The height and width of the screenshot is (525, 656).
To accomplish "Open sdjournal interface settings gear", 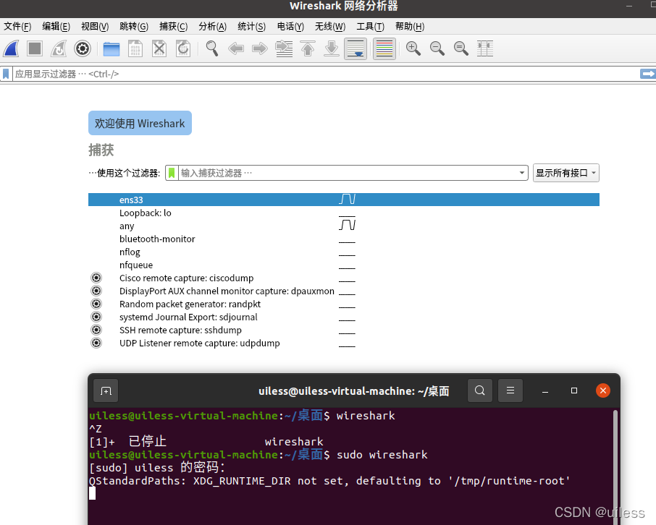I will coord(96,317).
